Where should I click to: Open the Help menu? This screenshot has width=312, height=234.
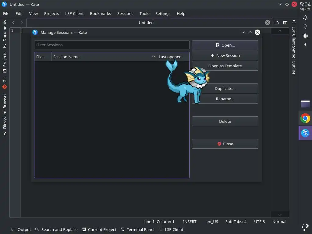(181, 13)
